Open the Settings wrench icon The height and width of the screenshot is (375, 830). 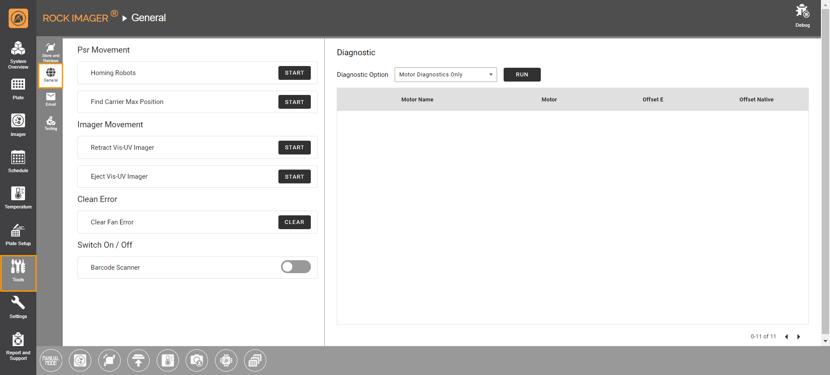(x=18, y=307)
